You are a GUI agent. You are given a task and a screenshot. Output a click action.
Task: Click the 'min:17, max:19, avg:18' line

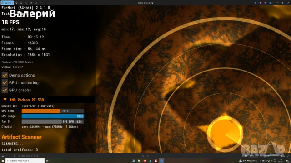tap(24, 29)
